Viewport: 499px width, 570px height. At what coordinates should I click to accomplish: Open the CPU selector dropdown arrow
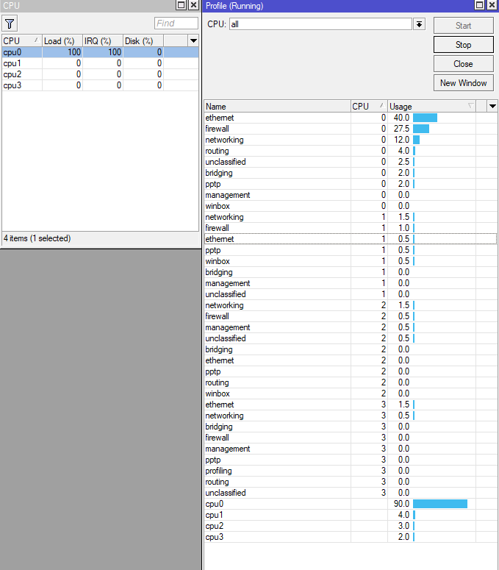(419, 24)
